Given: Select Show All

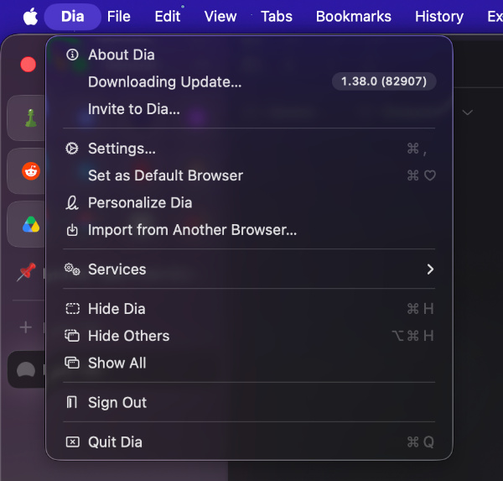Looking at the screenshot, I should pyautogui.click(x=249, y=363).
